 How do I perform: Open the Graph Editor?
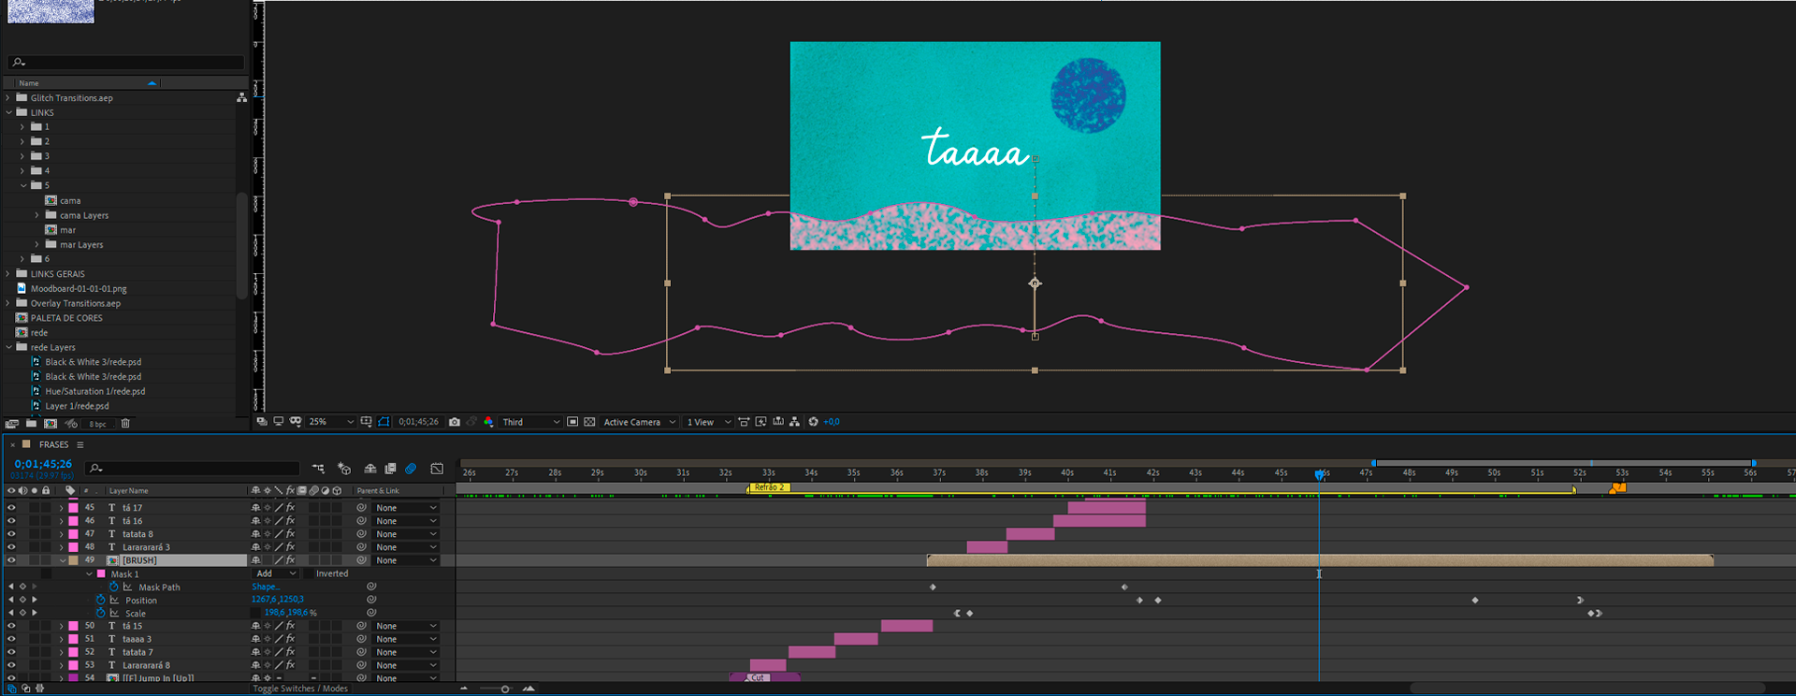[x=437, y=469]
